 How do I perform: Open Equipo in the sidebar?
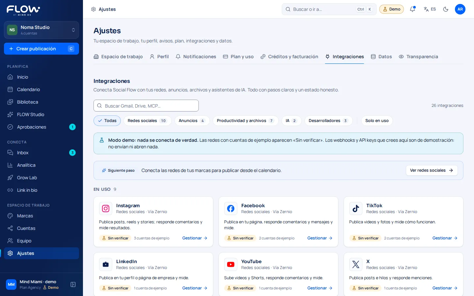point(41,241)
